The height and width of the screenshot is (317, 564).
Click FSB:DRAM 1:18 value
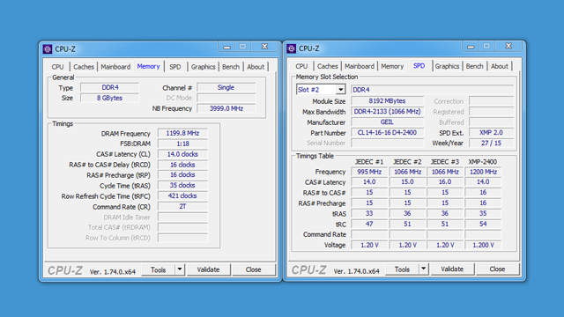(x=182, y=144)
